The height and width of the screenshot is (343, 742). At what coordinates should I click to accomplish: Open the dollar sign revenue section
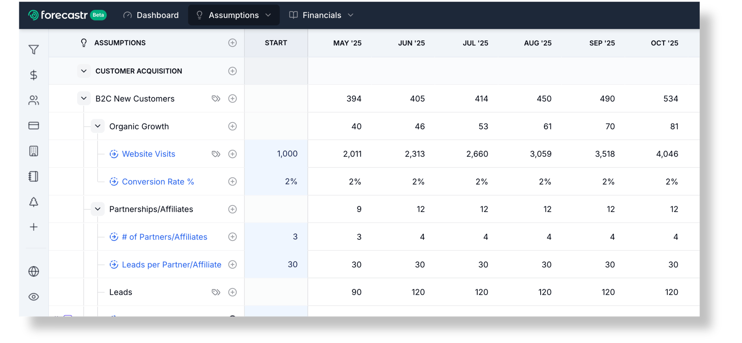point(34,75)
